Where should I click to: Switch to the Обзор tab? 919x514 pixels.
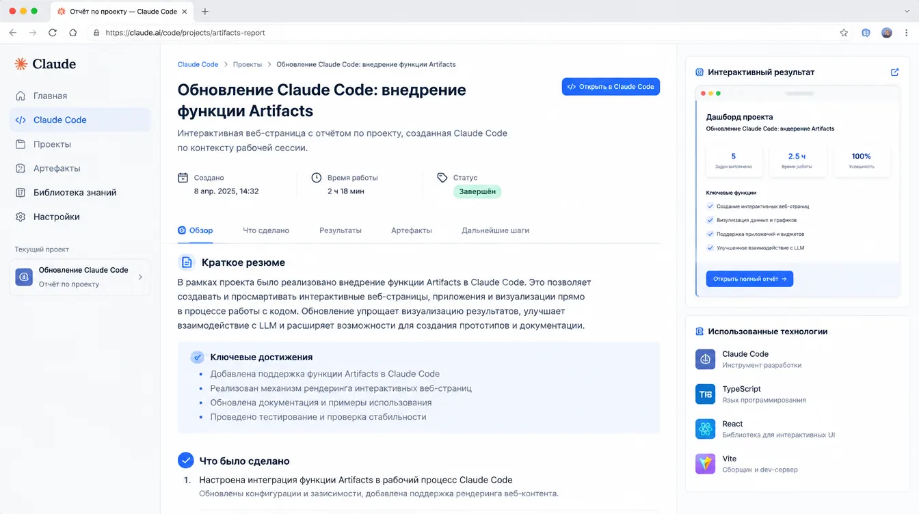[196, 230]
